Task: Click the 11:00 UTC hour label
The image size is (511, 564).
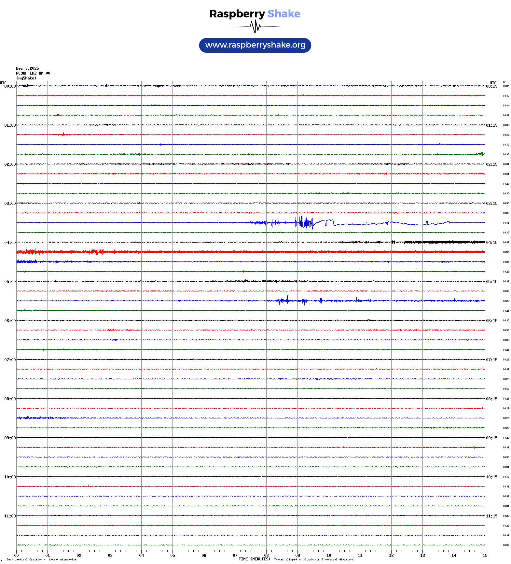Action: click(x=10, y=516)
